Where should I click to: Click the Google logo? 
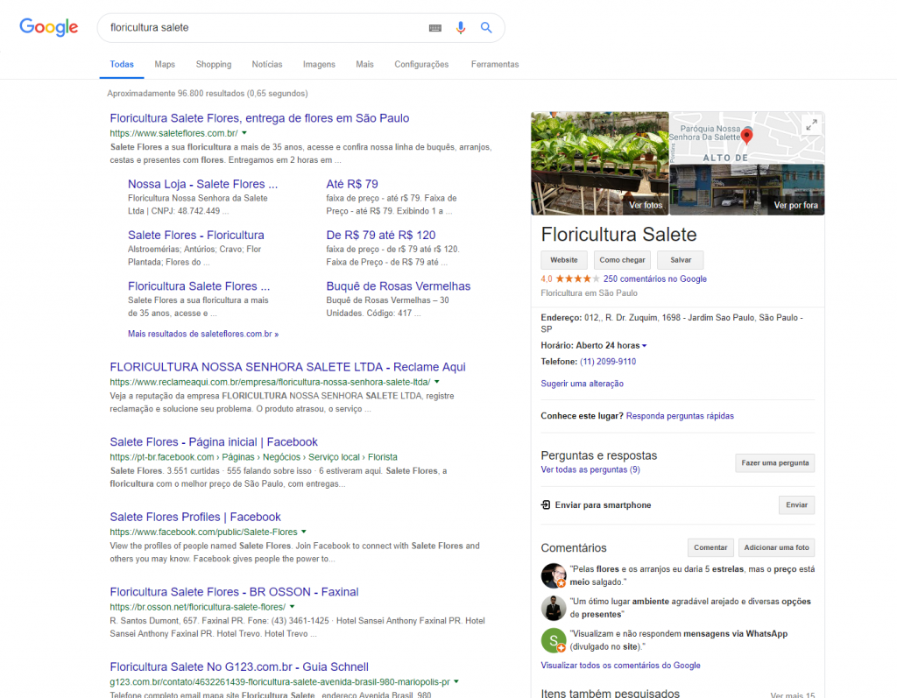click(x=49, y=27)
